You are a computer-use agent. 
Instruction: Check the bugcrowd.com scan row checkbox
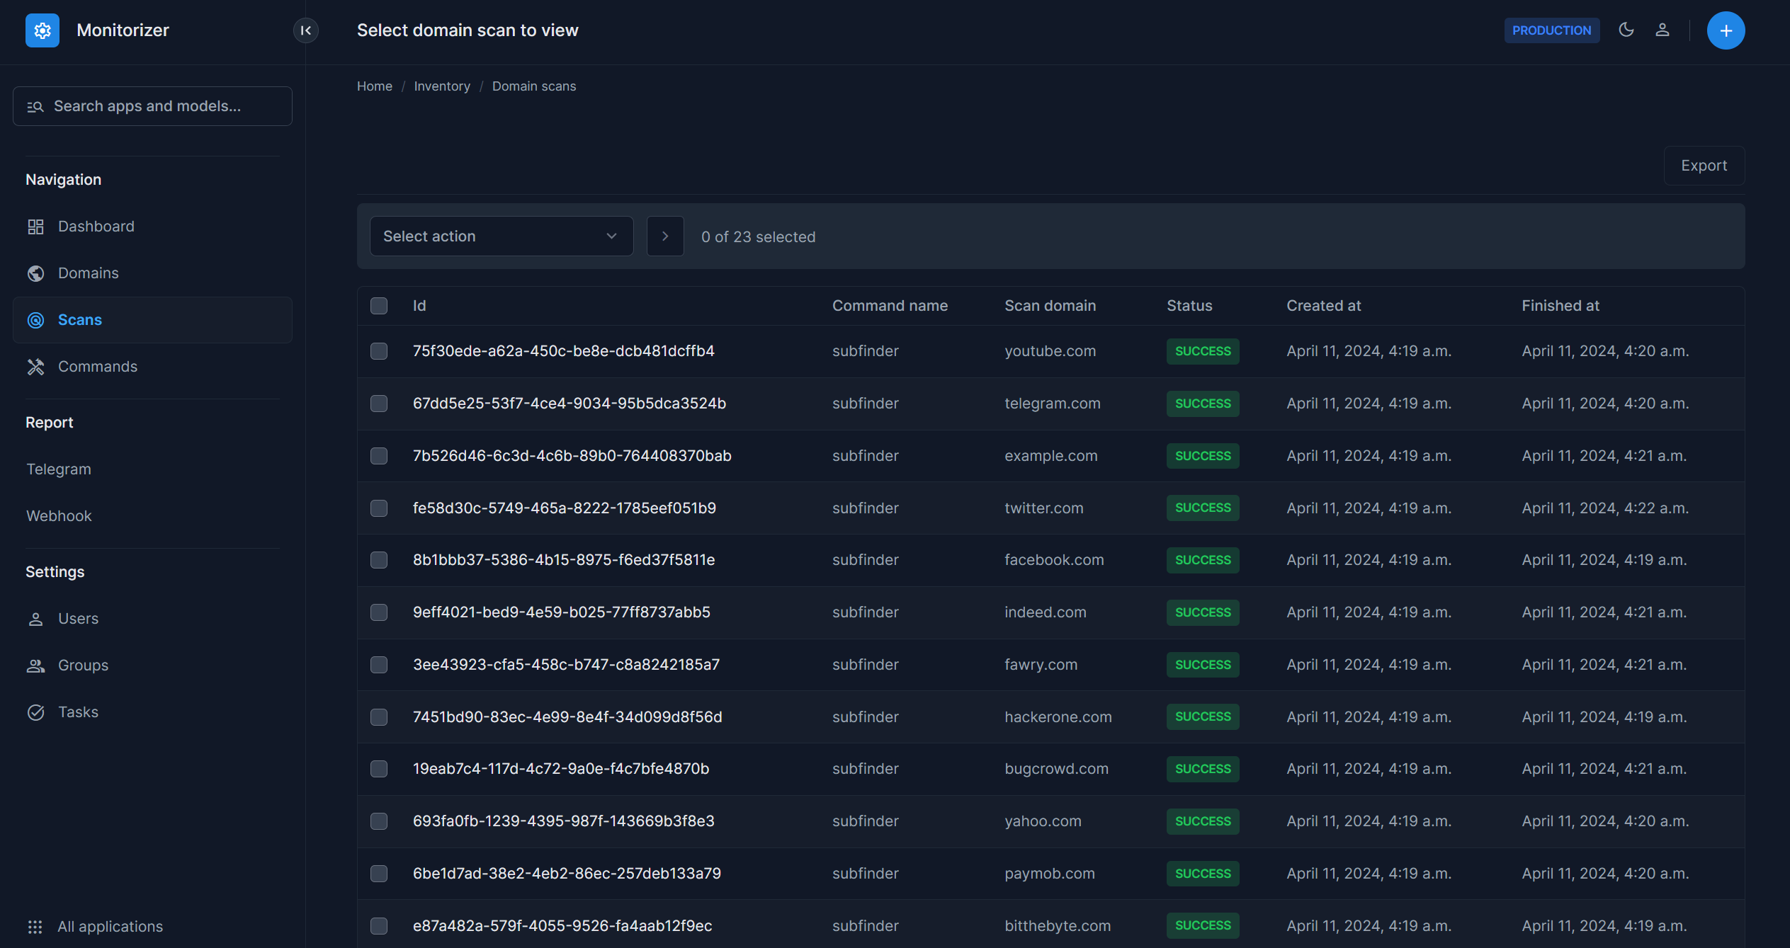point(379,769)
